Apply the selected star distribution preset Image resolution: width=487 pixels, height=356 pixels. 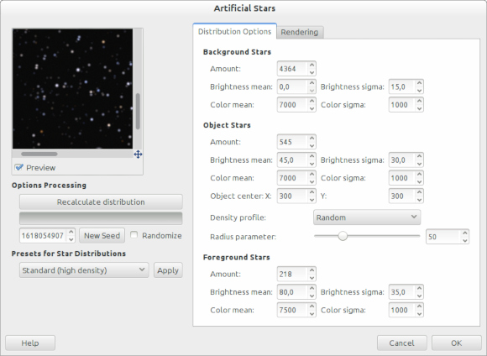pyautogui.click(x=168, y=270)
